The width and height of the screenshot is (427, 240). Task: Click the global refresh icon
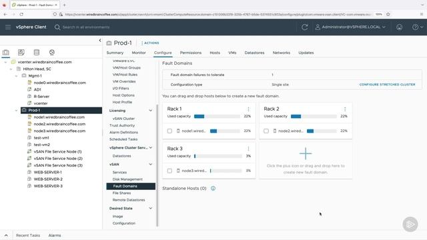tap(305, 27)
